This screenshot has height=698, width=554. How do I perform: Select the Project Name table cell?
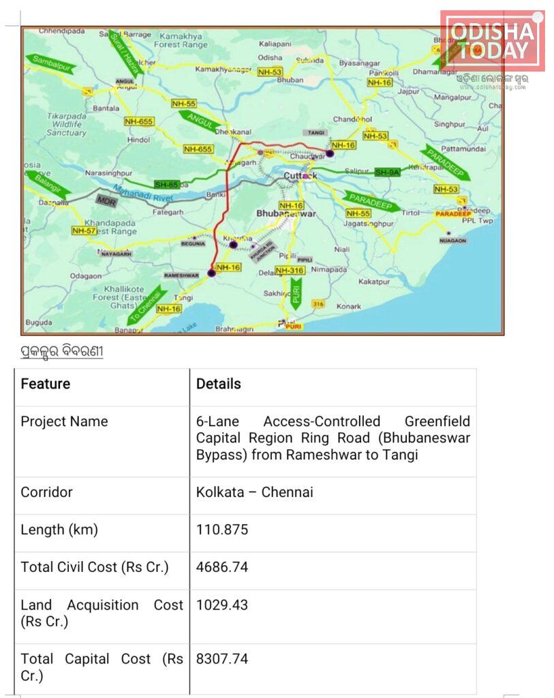coord(64,421)
